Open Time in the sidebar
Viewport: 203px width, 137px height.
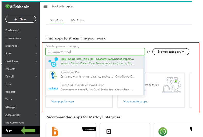coord(9,84)
